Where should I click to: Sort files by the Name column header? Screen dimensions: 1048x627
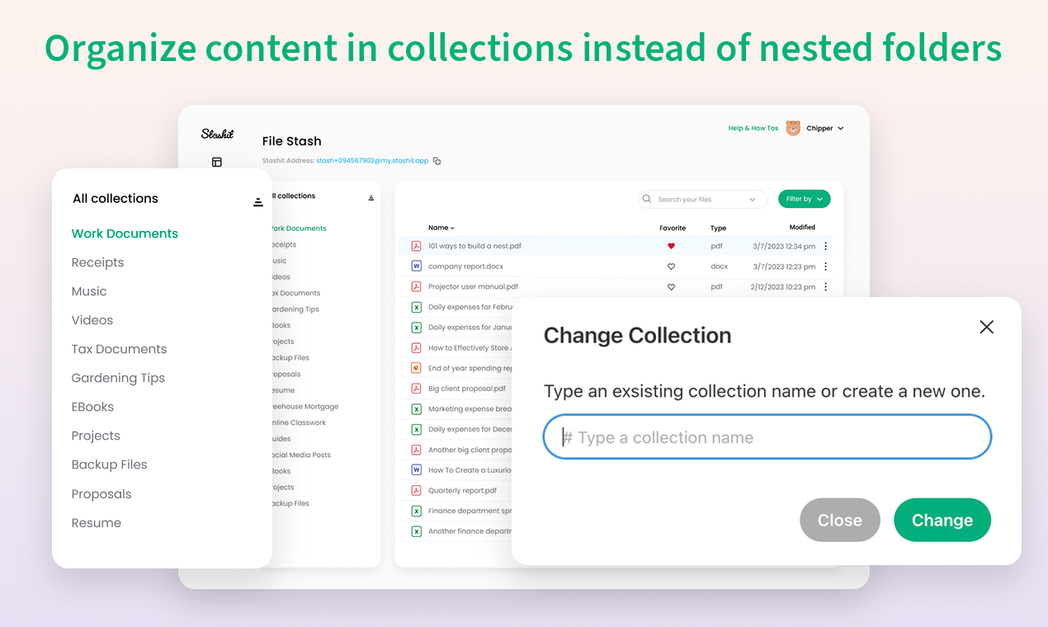[x=441, y=228]
